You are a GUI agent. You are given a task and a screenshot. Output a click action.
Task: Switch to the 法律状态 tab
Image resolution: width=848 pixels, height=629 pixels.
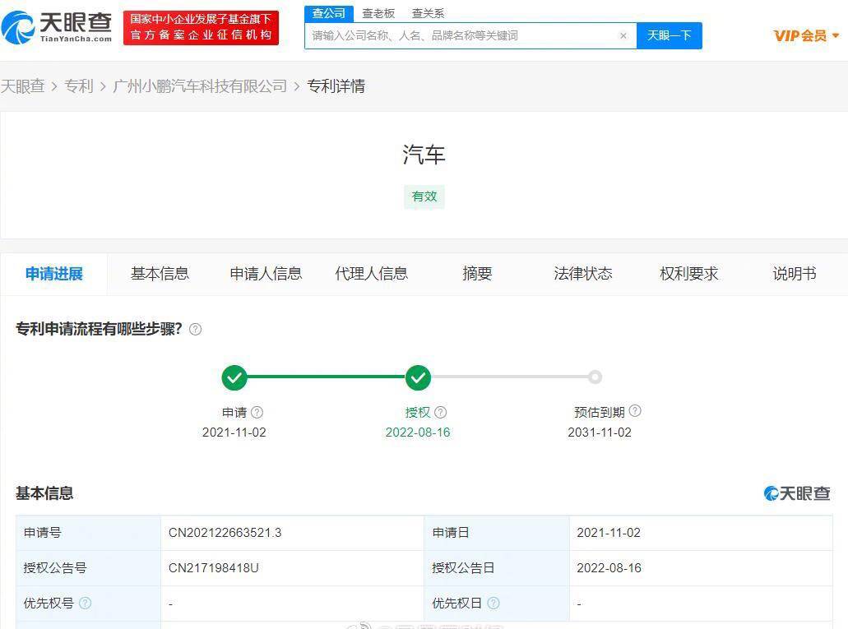pyautogui.click(x=583, y=274)
